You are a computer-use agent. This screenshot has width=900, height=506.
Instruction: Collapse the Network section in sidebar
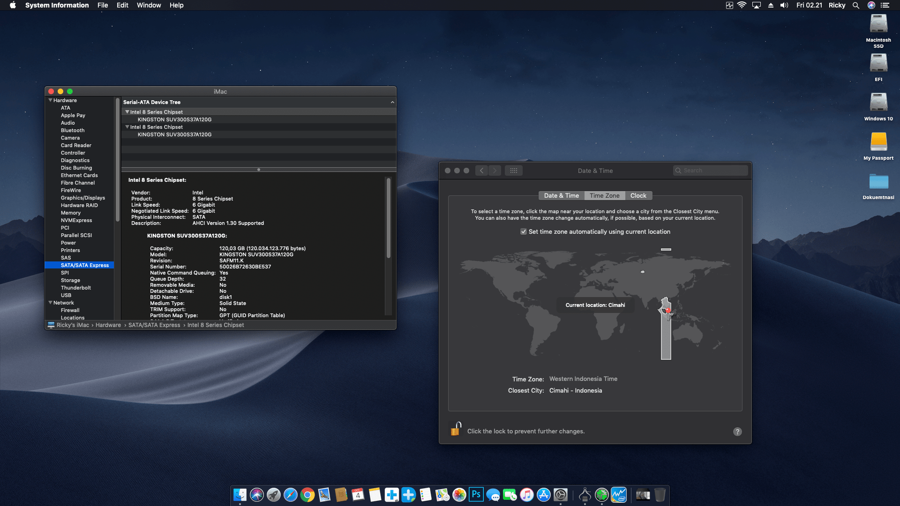pyautogui.click(x=50, y=303)
